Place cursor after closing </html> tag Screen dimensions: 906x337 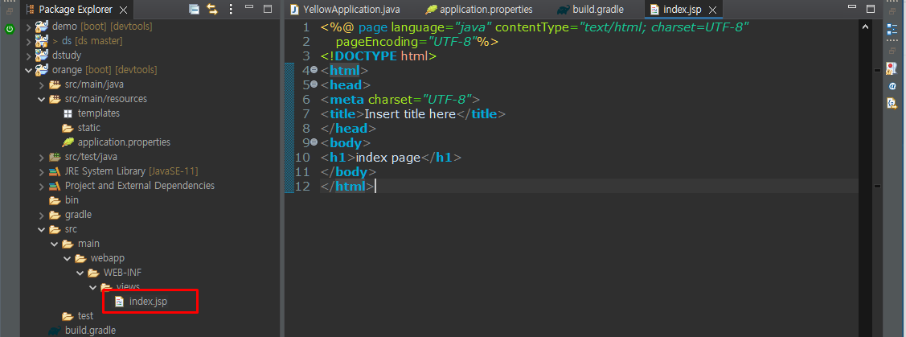point(375,186)
